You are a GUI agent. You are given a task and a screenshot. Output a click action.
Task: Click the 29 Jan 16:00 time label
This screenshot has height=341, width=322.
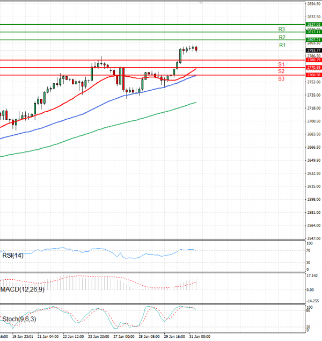pos(174,337)
